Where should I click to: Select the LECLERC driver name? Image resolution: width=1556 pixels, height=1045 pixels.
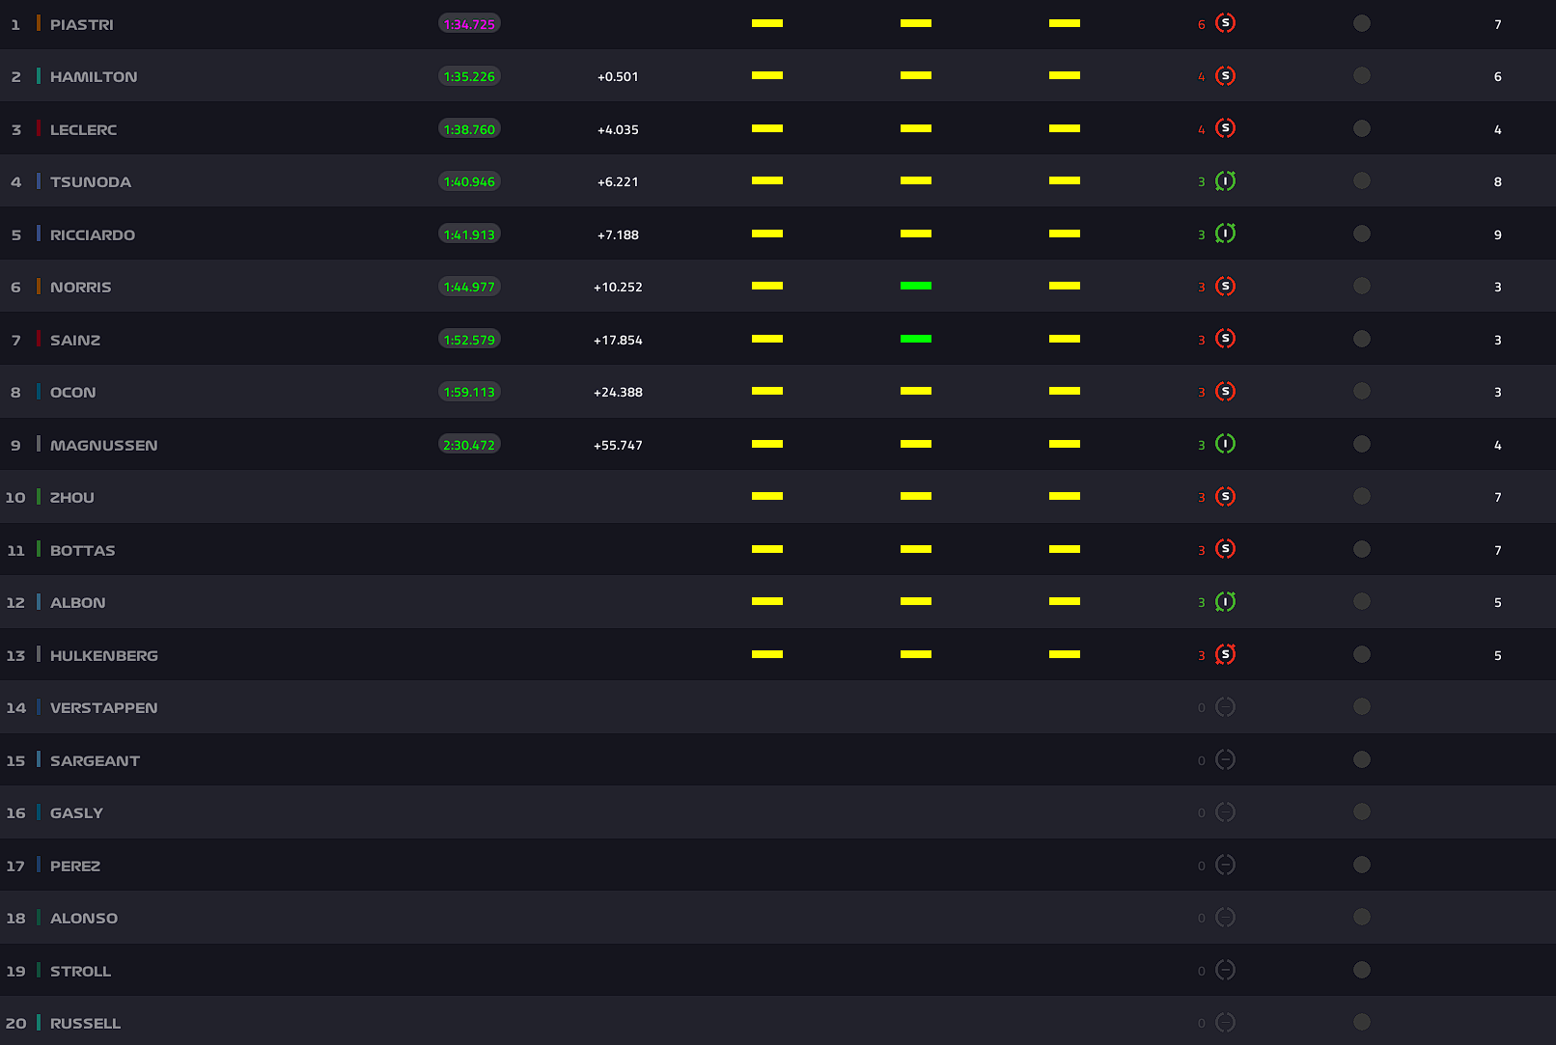(84, 129)
